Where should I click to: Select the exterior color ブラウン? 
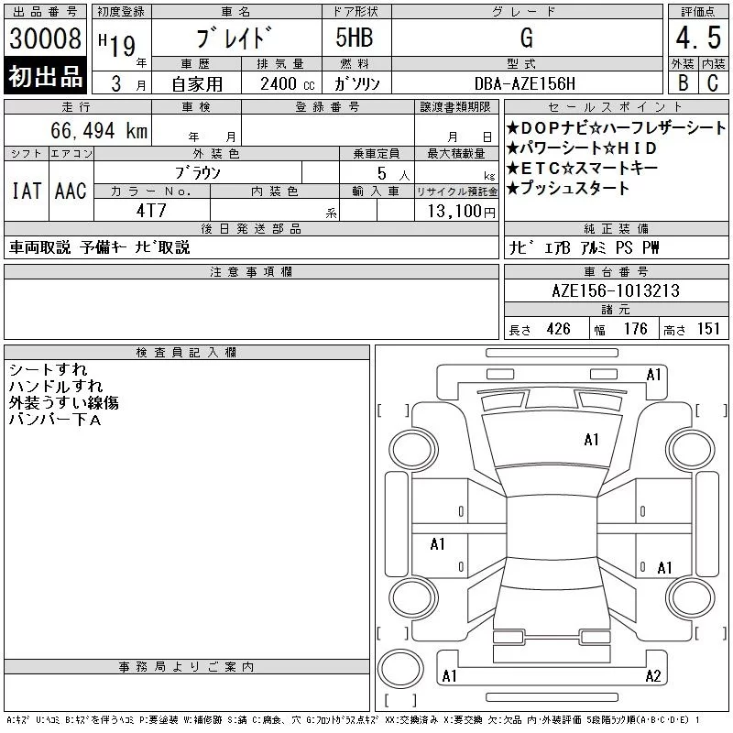click(198, 173)
